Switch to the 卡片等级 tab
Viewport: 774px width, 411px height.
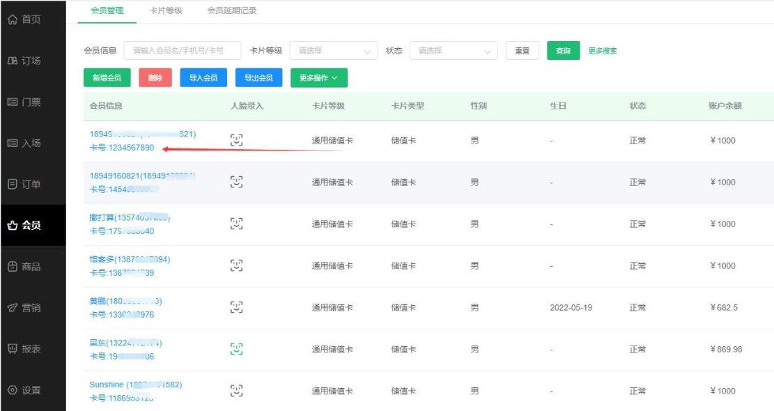(166, 10)
